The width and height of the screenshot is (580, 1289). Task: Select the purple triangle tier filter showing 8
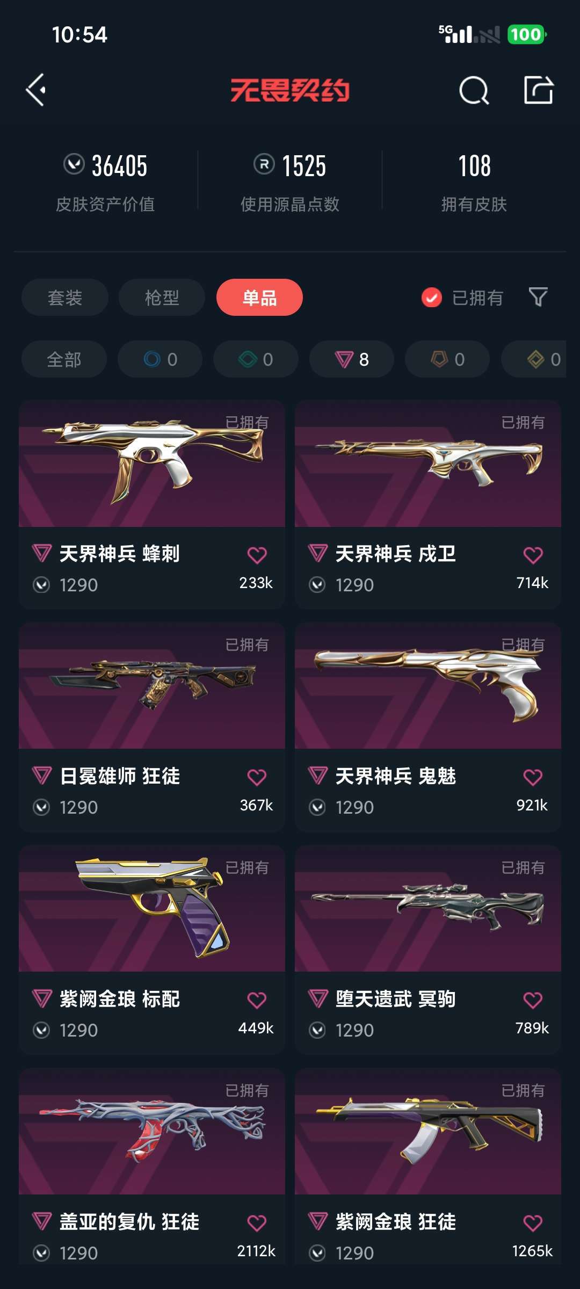pyautogui.click(x=351, y=359)
